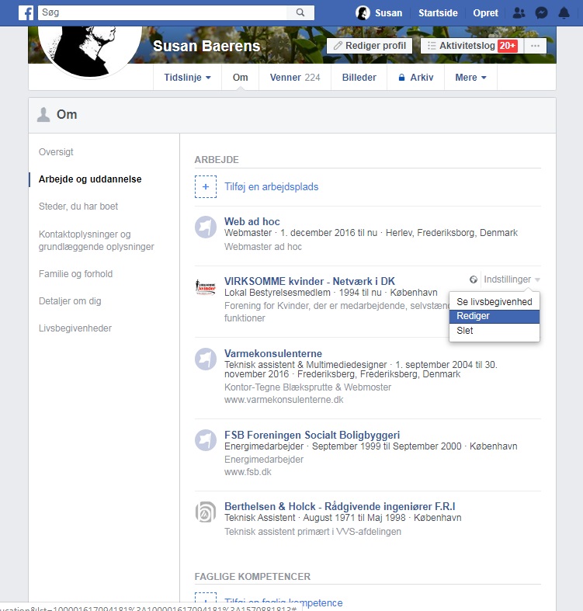
Task: Open the Venner 224 tab
Action: point(295,77)
